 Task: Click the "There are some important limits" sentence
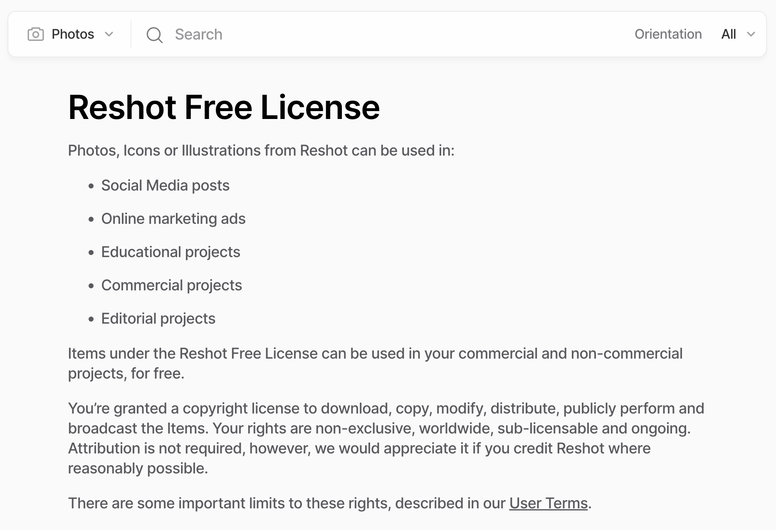click(288, 503)
